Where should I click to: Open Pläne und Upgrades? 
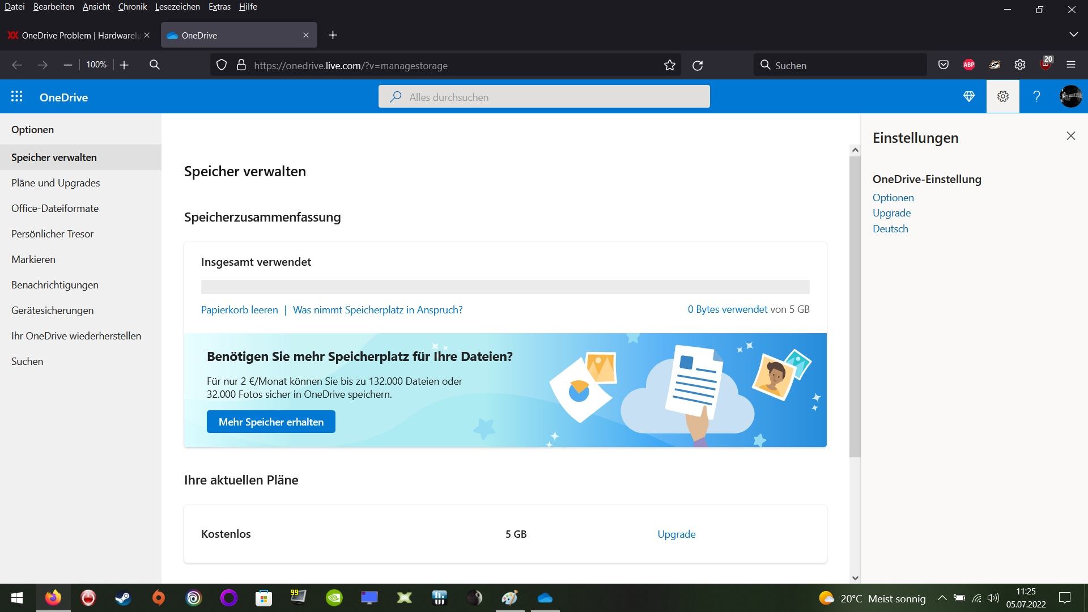pyautogui.click(x=80, y=183)
